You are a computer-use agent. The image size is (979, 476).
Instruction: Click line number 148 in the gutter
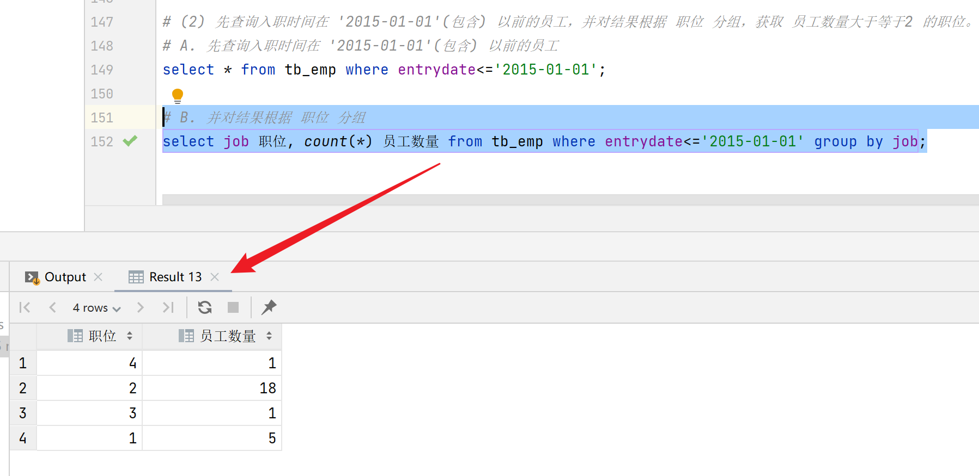coord(102,46)
